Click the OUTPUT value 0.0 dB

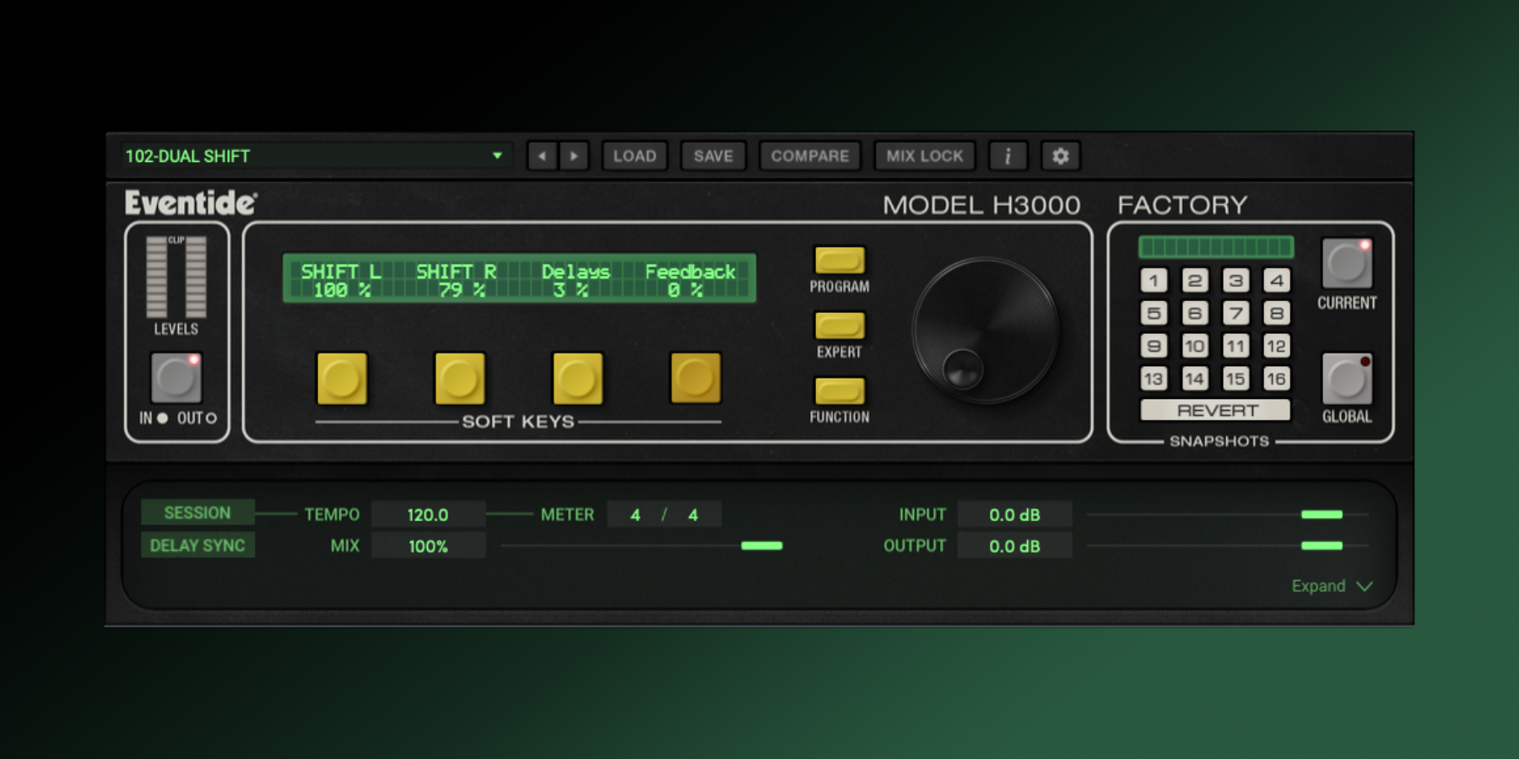[1014, 546]
